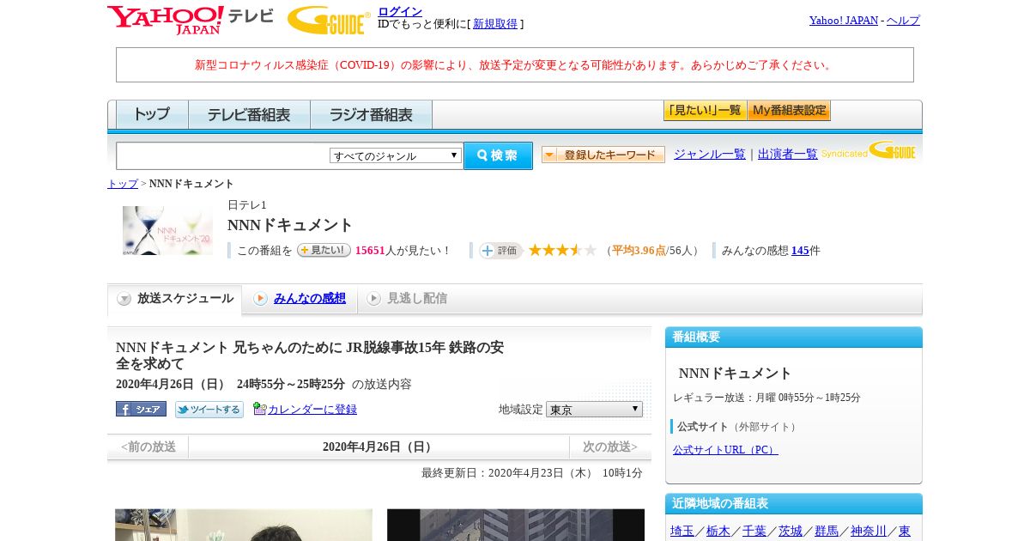Click the G-GUIDE logo in header

[329, 20]
